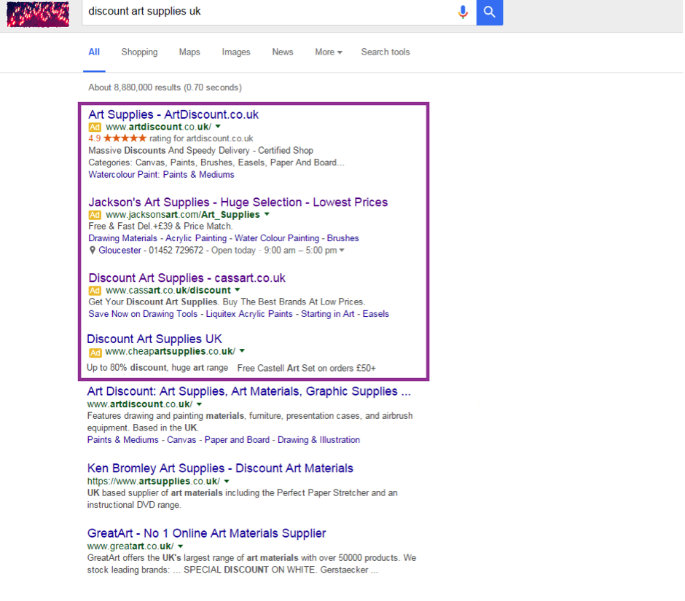Viewport: 685px width, 601px height.
Task: Click the green www.cassart.co.uk/discount URL
Action: [168, 290]
